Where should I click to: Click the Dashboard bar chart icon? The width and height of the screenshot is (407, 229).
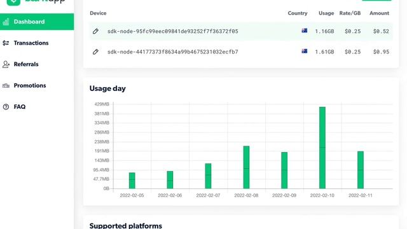point(6,22)
